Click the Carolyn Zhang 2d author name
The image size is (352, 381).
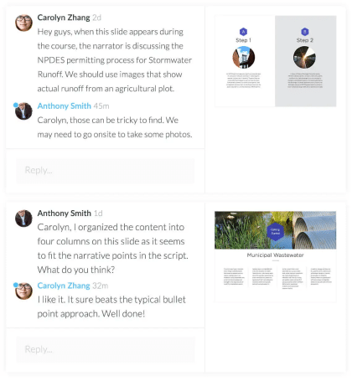pyautogui.click(x=64, y=18)
